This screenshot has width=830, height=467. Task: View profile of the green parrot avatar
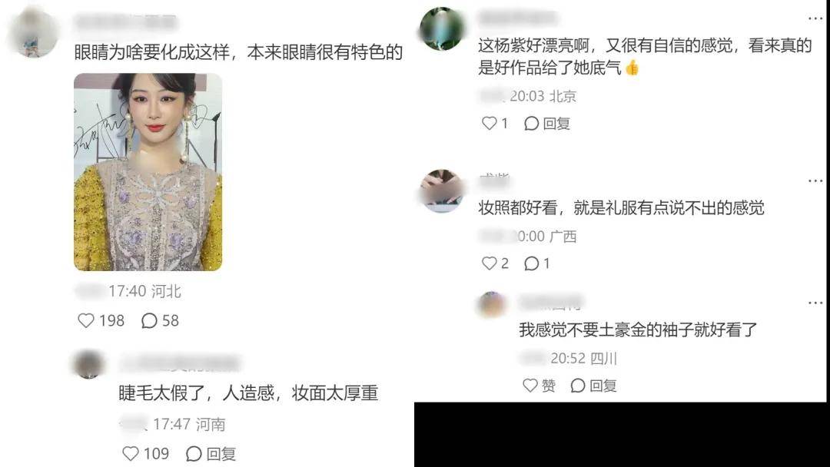442,28
